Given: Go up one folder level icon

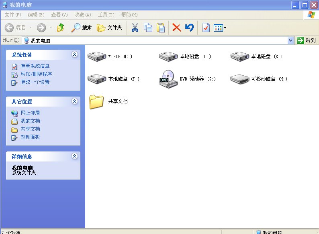Looking at the screenshot, I should [60, 28].
